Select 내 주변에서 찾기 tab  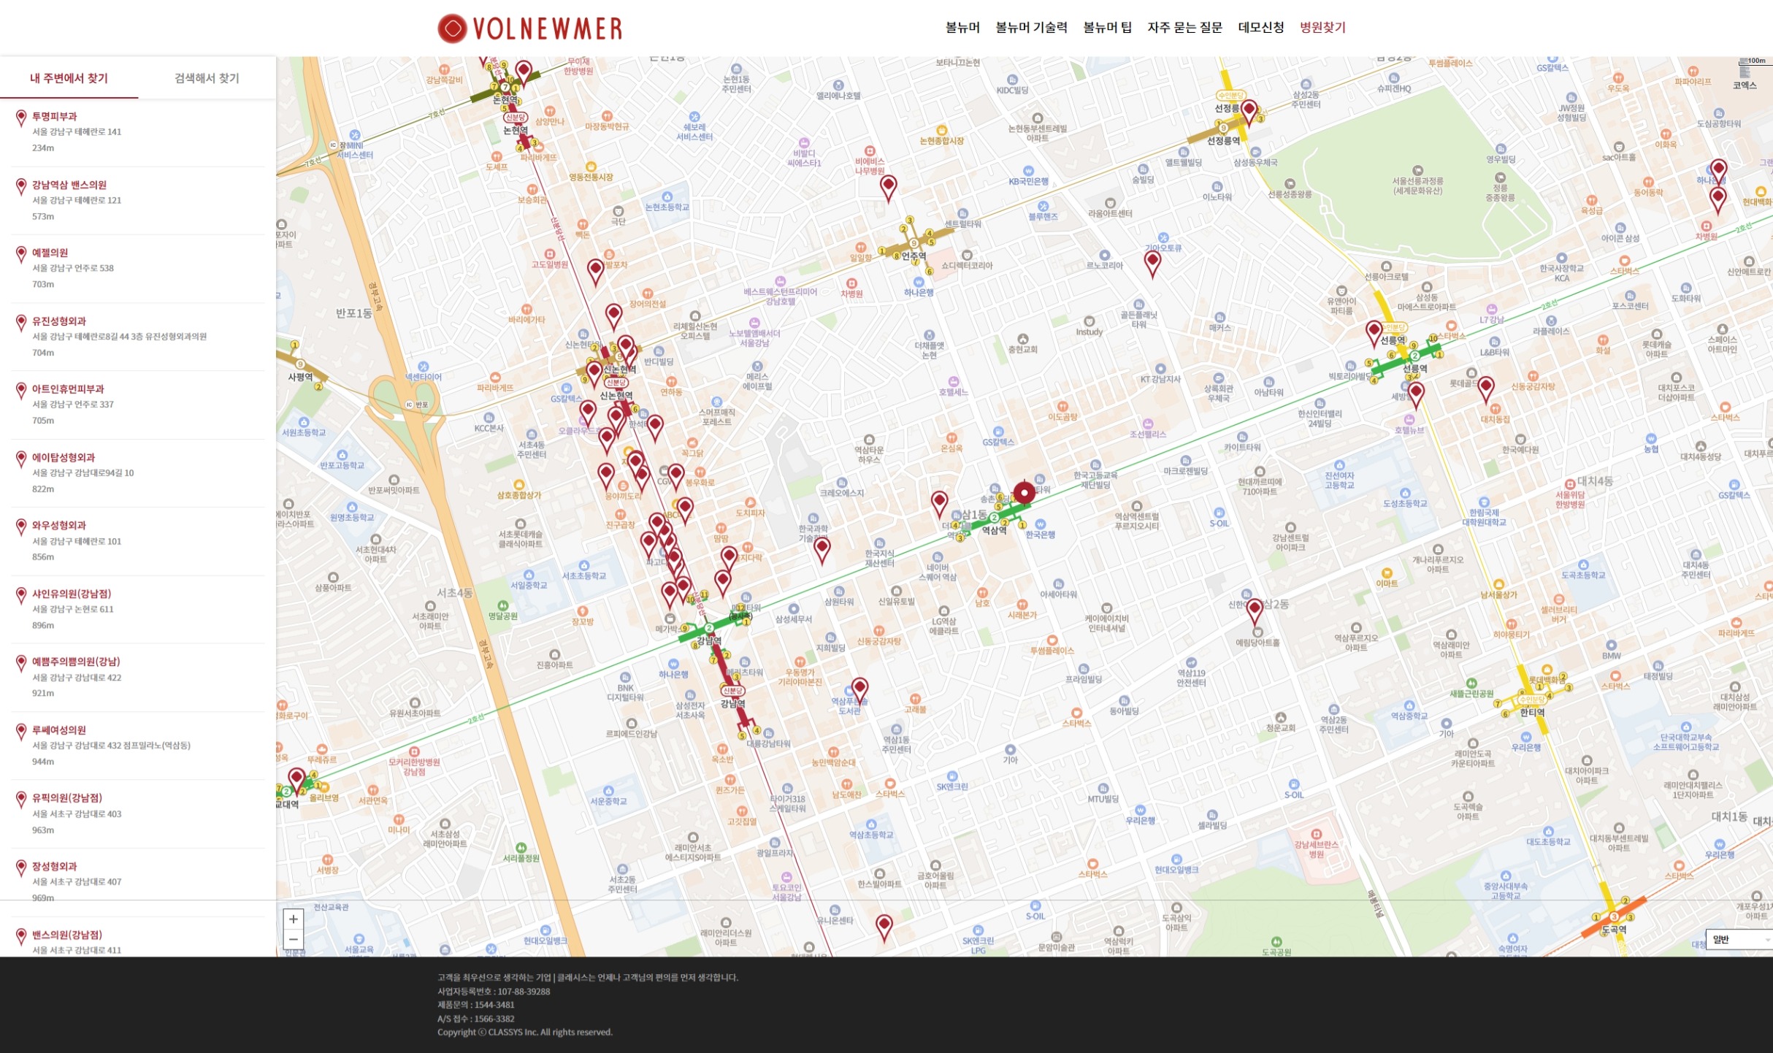point(69,78)
